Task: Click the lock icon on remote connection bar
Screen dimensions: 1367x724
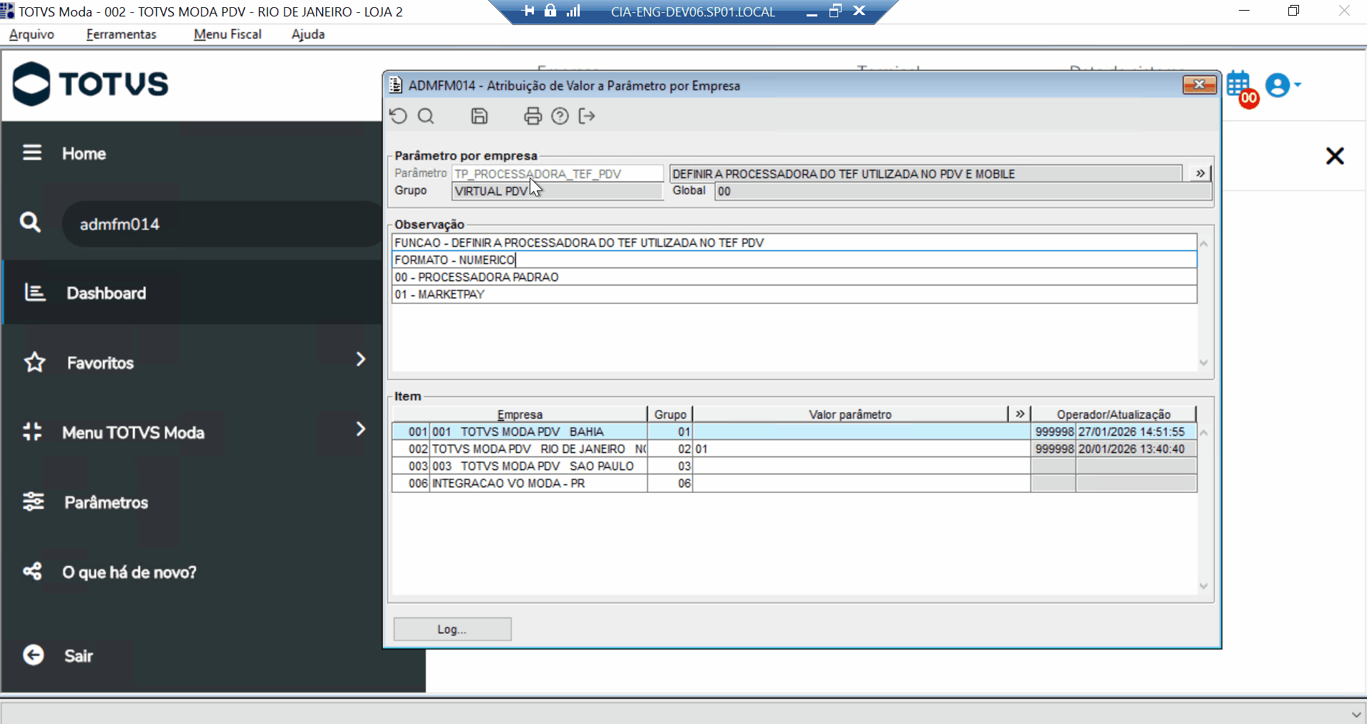Action: (550, 11)
